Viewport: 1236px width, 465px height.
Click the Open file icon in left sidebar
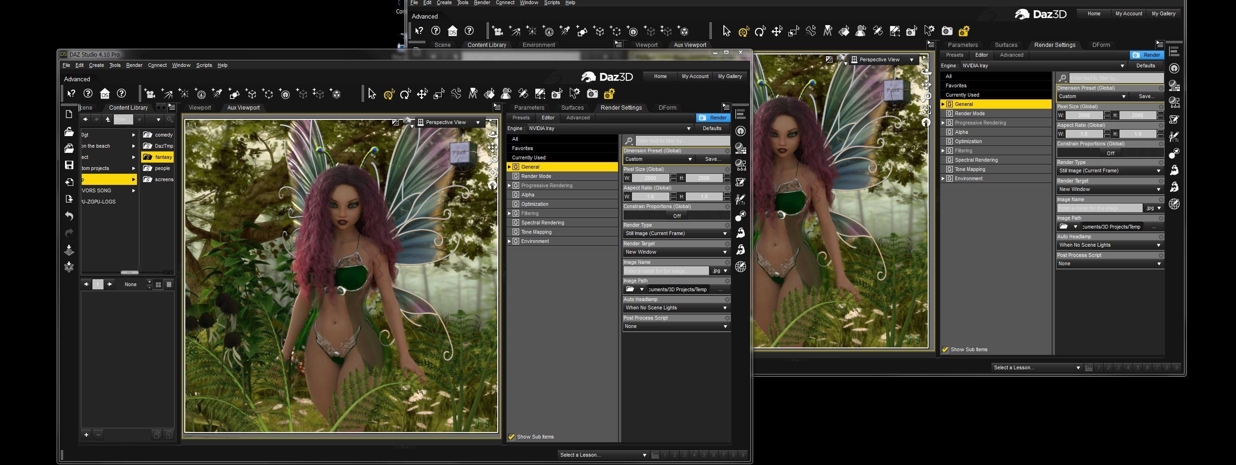pyautogui.click(x=69, y=131)
